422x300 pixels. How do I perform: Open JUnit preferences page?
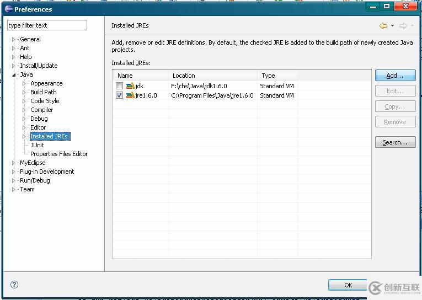tap(37, 145)
